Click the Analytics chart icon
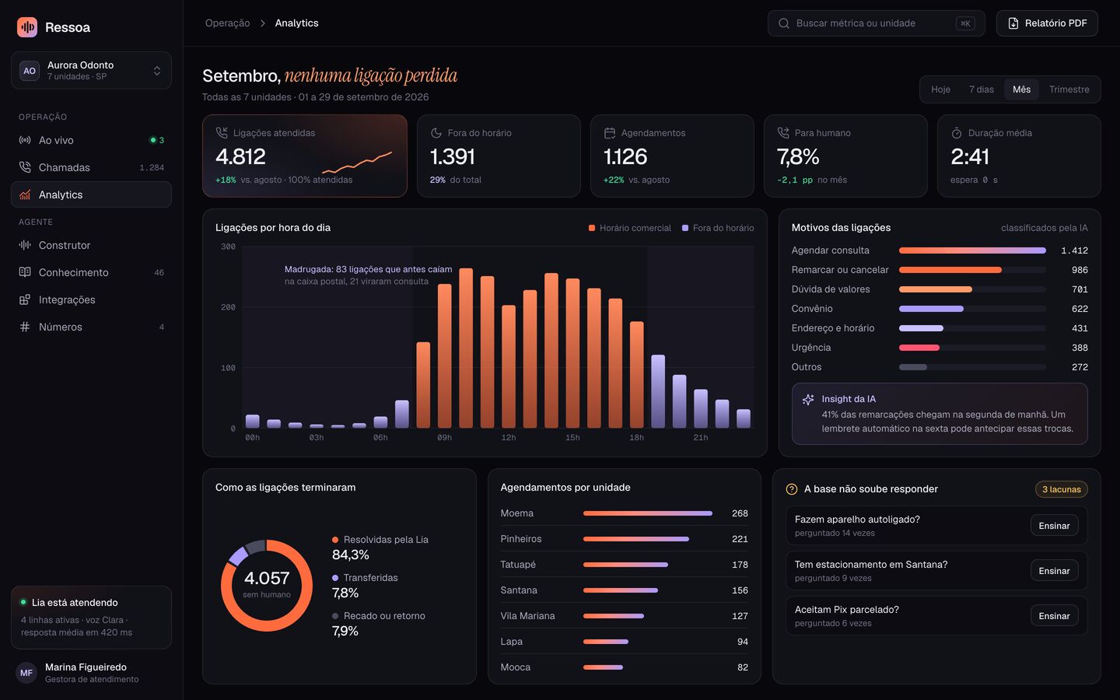Screen dimensions: 1120x700 (25, 194)
